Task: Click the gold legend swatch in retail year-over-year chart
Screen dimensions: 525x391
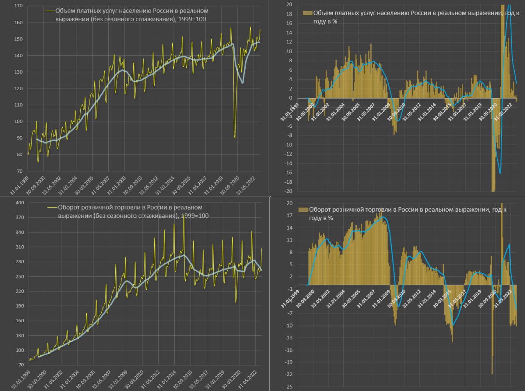Action: 303,210
